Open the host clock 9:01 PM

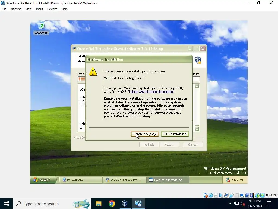pos(255,204)
